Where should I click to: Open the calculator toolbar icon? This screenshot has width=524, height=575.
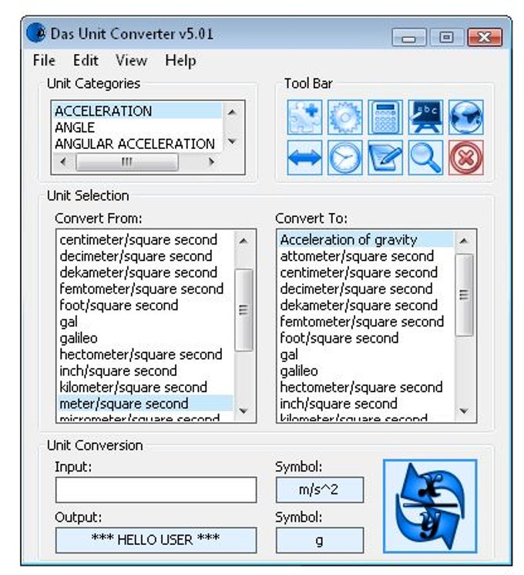(385, 117)
